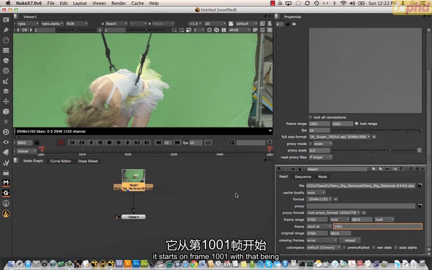Click the Y gamma button in the viewer
This screenshot has width=432, height=270.
coord(100,30)
